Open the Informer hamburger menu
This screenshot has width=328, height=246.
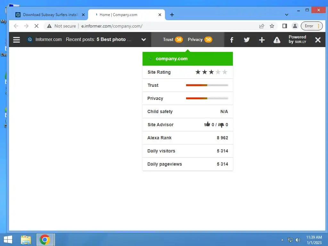click(17, 40)
